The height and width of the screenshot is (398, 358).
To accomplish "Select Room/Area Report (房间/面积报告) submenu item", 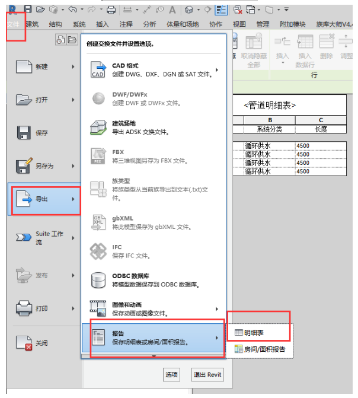I will tap(260, 349).
